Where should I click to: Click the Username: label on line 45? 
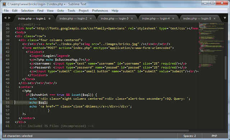43,64
